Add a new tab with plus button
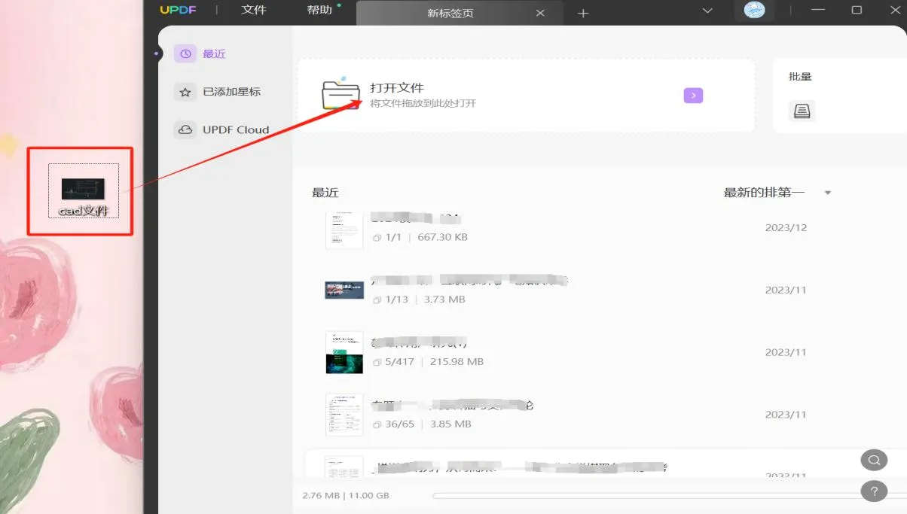The width and height of the screenshot is (907, 514). pos(582,13)
